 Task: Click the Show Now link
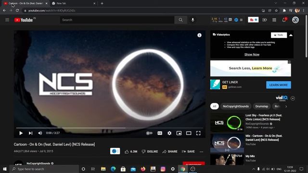coord(252,54)
